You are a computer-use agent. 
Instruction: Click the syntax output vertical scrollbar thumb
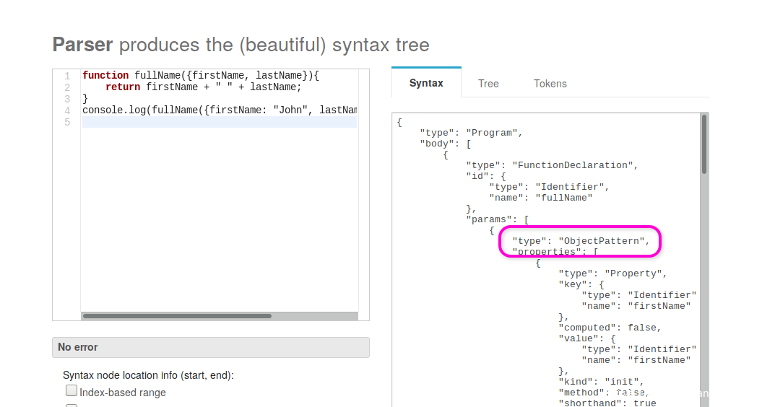[x=704, y=144]
